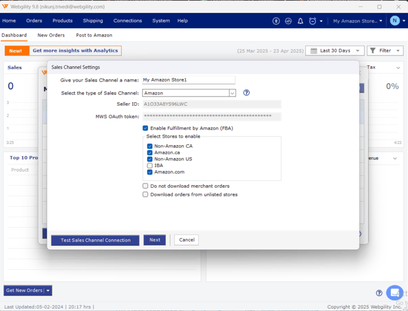The width and height of the screenshot is (408, 311).
Task: Click the upload arrow icon in header
Action: 276,21
